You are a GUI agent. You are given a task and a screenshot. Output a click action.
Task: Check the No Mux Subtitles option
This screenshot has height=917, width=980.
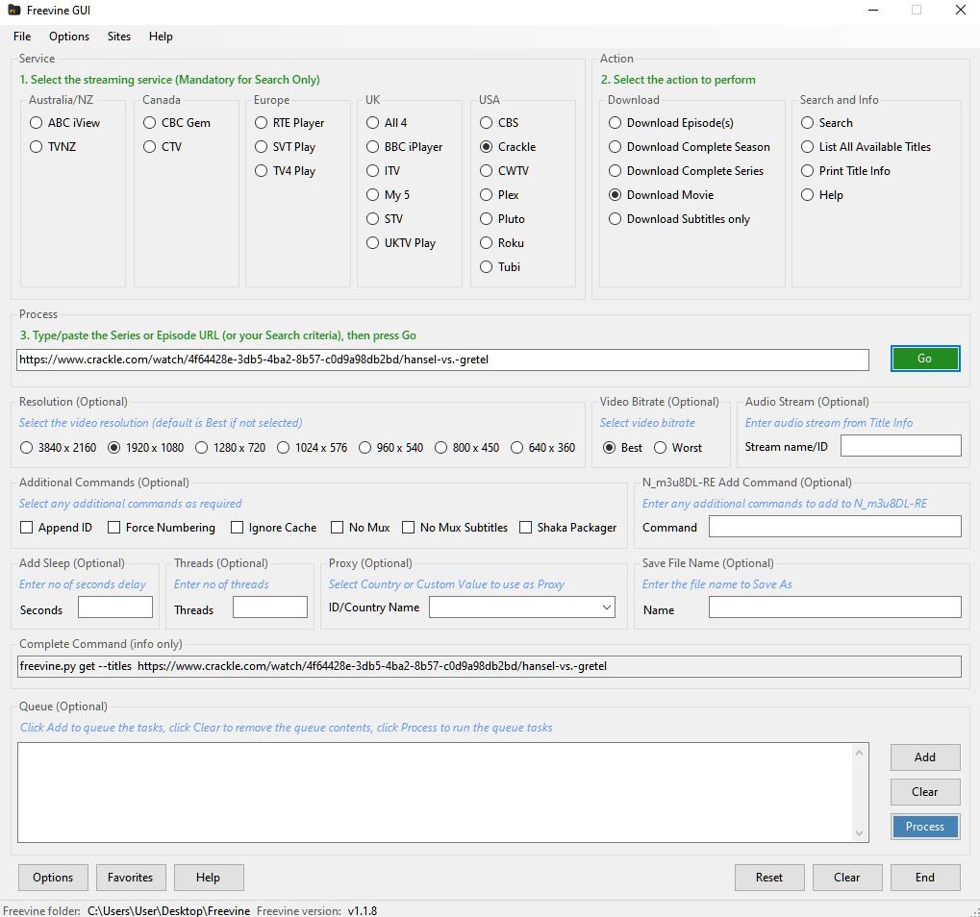(x=409, y=528)
